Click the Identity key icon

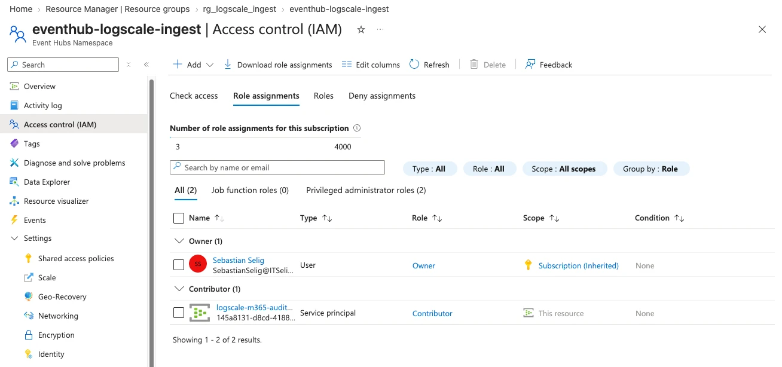(x=28, y=354)
